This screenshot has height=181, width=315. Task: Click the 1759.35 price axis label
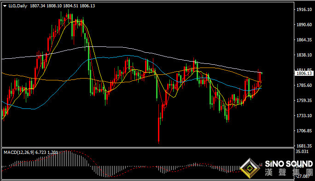(304, 101)
